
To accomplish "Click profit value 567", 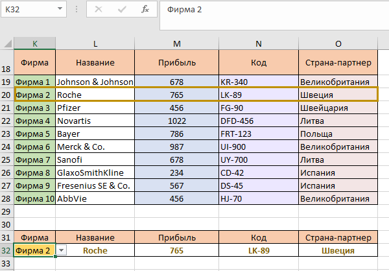I will [176, 185].
